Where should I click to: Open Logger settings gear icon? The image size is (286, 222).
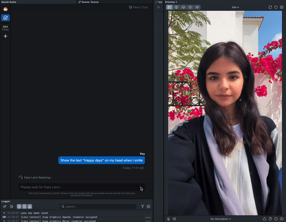(x=148, y=206)
